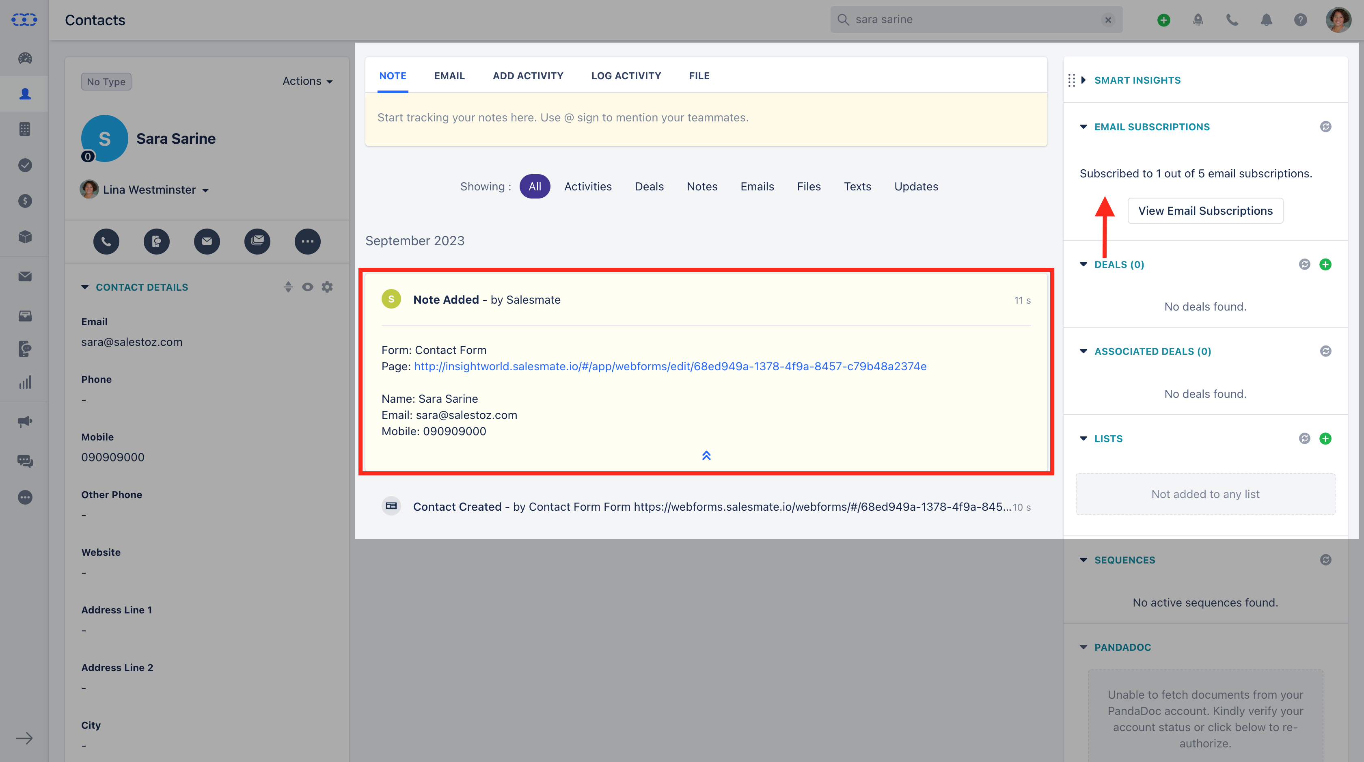Click the green plus icon in Deals section

(x=1325, y=264)
